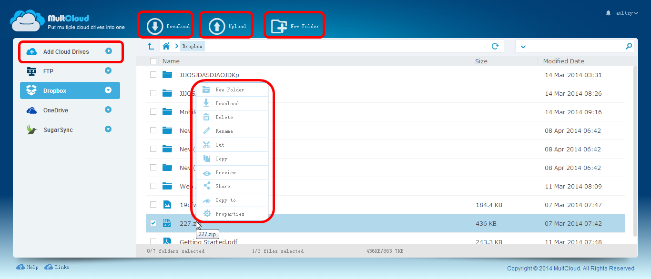Click the New Folder toolbar icon
The width and height of the screenshot is (651, 279).
pyautogui.click(x=279, y=26)
